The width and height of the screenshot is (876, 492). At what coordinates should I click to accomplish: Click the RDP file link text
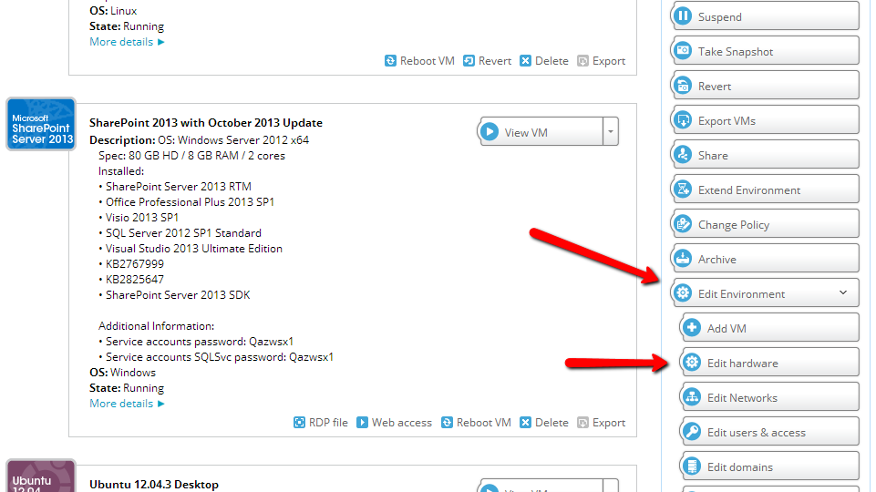(328, 423)
